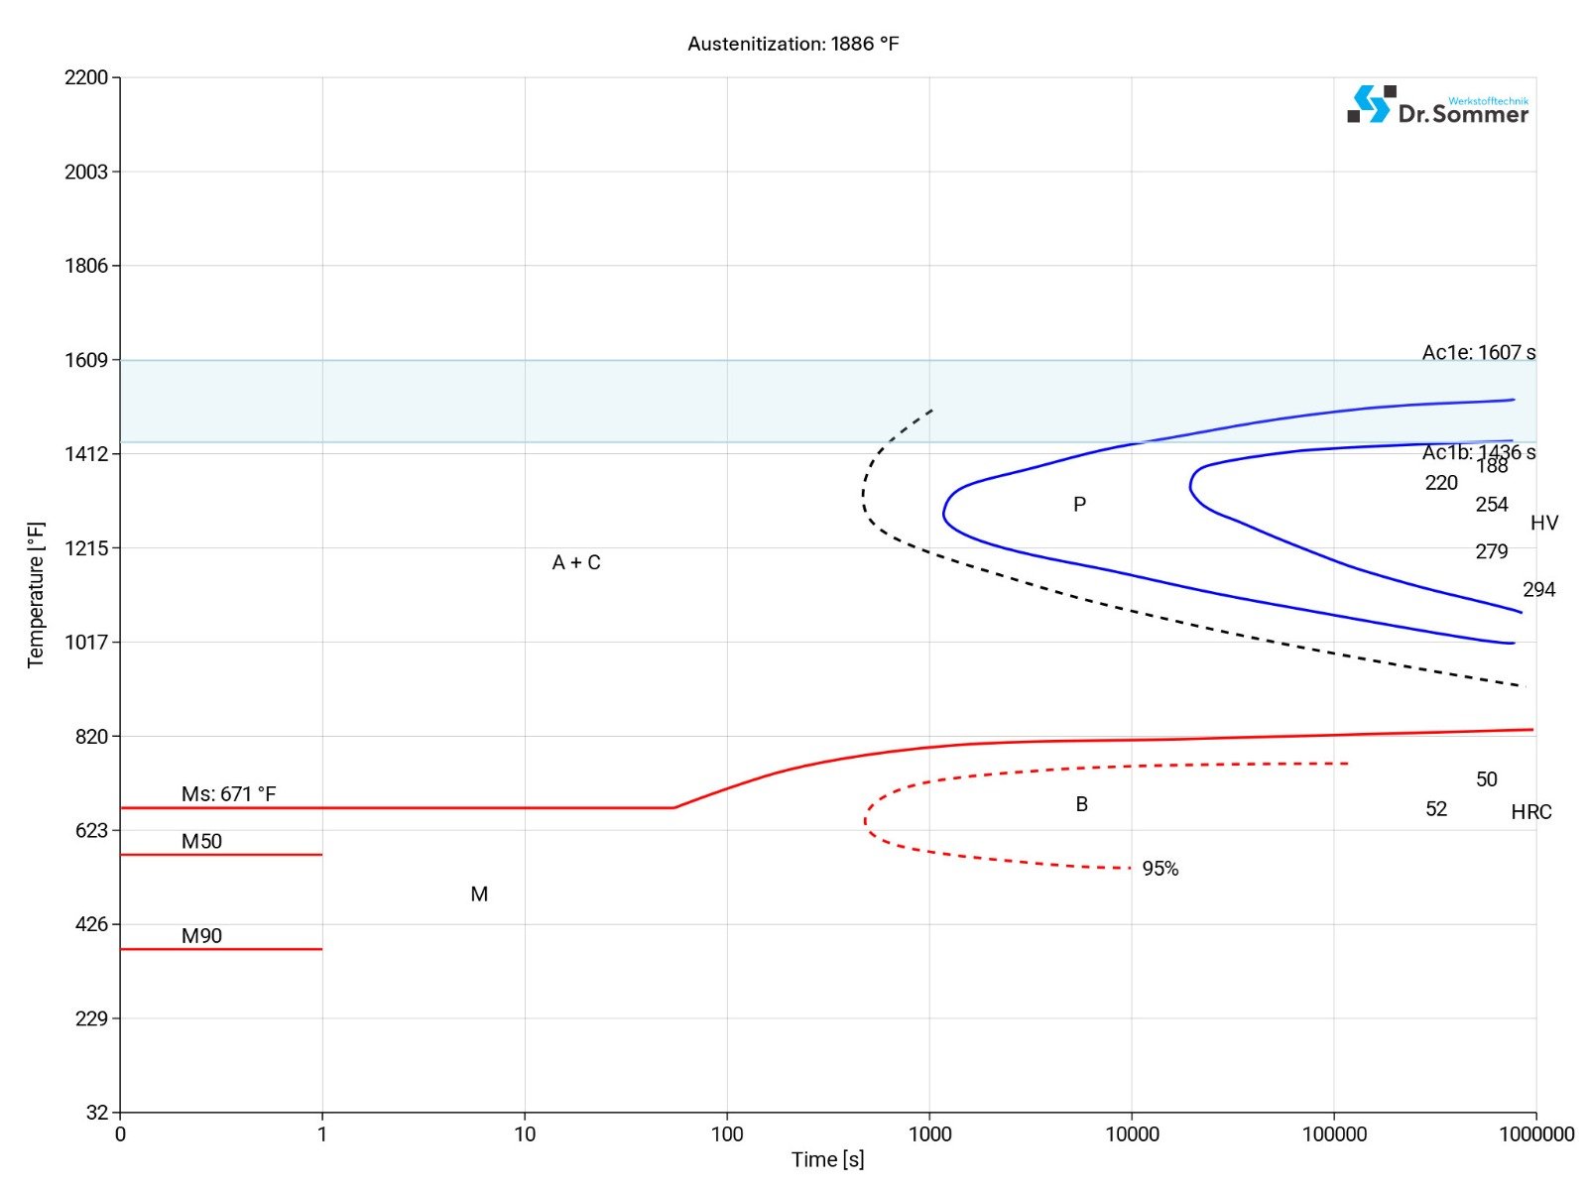The width and height of the screenshot is (1587, 1190).
Task: Select the HV hardness unit label
Action: click(x=1543, y=523)
